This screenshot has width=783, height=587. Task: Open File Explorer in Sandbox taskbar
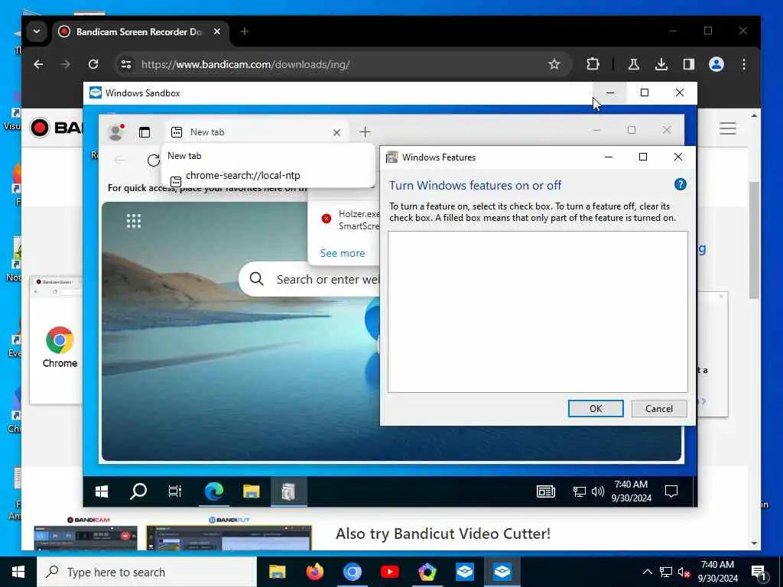click(x=251, y=491)
